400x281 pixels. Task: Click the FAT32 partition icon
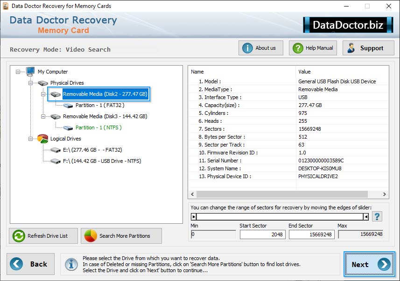pos(68,106)
